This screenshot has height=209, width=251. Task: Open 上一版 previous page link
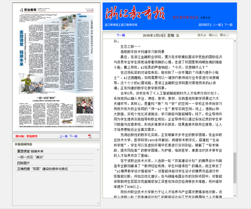click(x=63, y=136)
